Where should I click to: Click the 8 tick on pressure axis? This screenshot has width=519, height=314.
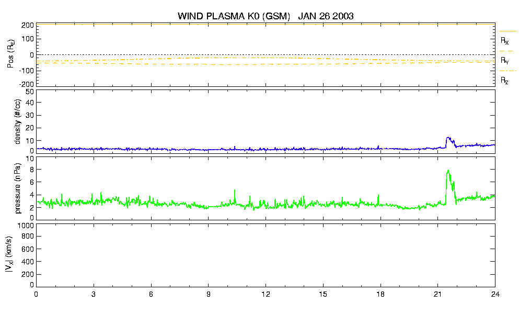[x=32, y=170]
